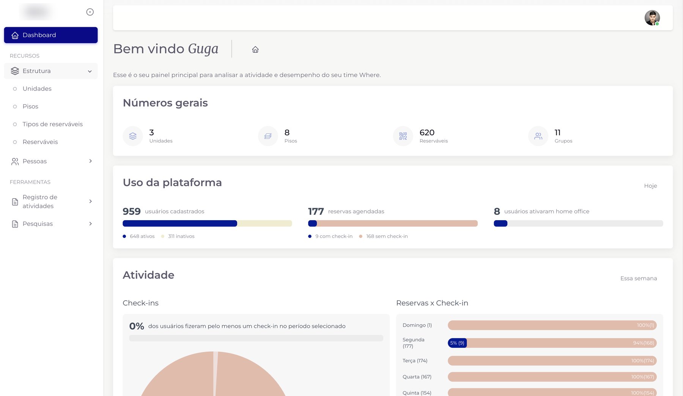This screenshot has height=396, width=683.
Task: Click the 'Números gerais' heading
Action: click(165, 103)
